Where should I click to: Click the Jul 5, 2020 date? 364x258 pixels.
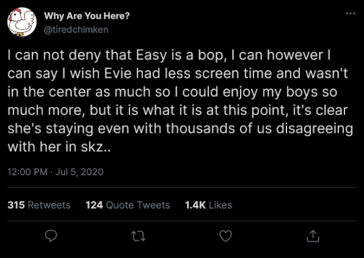tap(79, 172)
